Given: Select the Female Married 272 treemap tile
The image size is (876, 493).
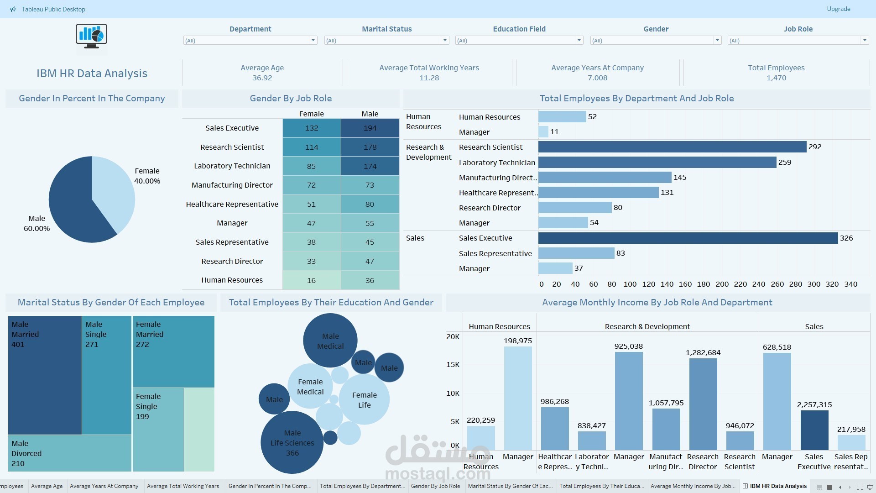Looking at the screenshot, I should 173,351.
